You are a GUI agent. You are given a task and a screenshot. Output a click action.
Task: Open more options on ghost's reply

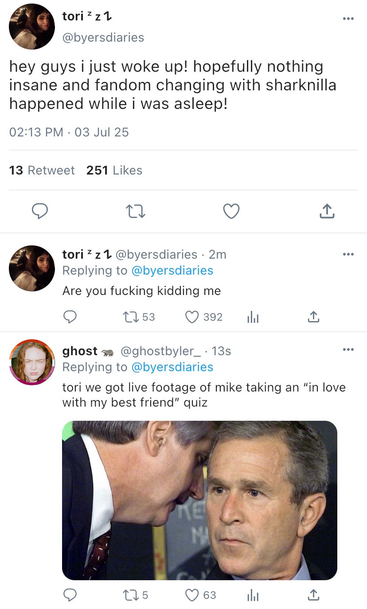(348, 350)
